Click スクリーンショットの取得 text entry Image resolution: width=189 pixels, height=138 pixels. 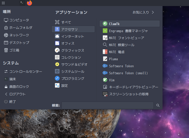tap(129, 94)
